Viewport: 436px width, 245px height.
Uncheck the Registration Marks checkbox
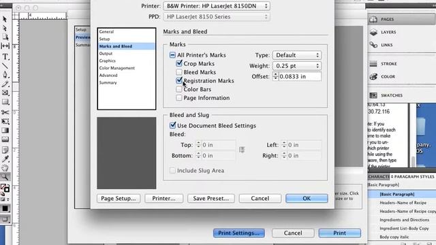point(179,80)
